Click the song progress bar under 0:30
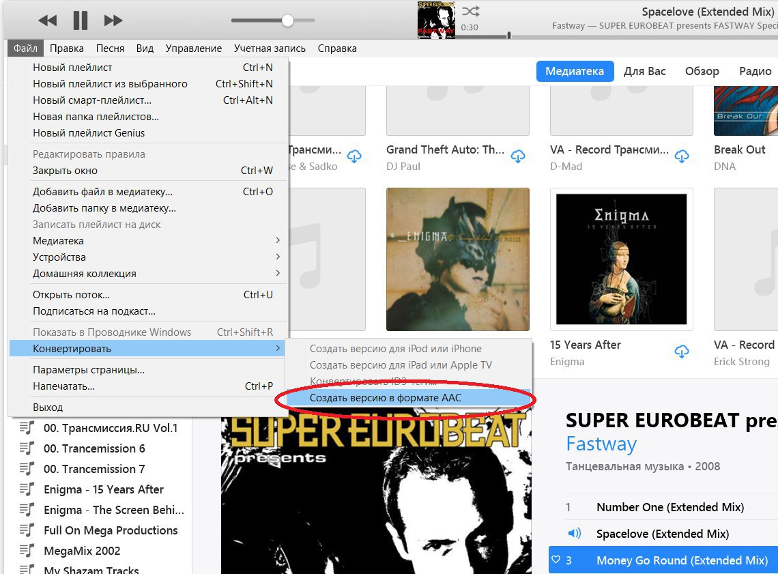This screenshot has width=778, height=574. (x=616, y=35)
